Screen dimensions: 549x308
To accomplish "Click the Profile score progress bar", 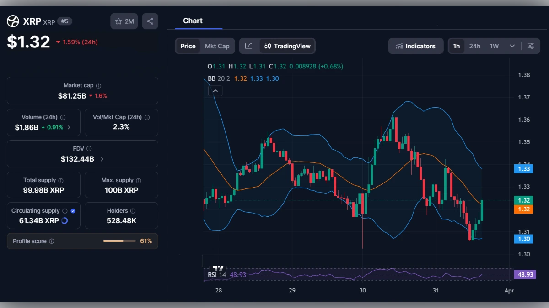I will [120, 241].
